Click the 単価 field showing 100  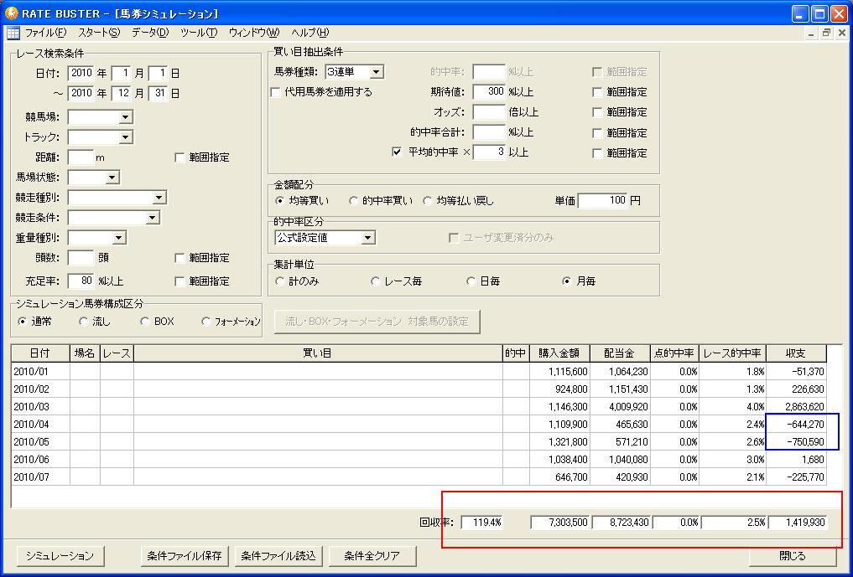603,200
